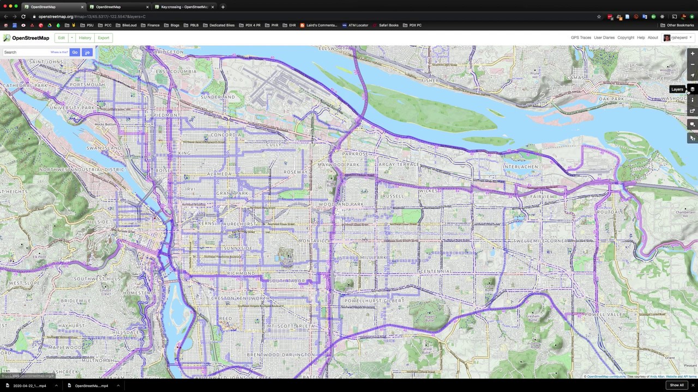This screenshot has height=392, width=698.
Task: Open the Finance bookmarks folder
Action: (x=150, y=25)
